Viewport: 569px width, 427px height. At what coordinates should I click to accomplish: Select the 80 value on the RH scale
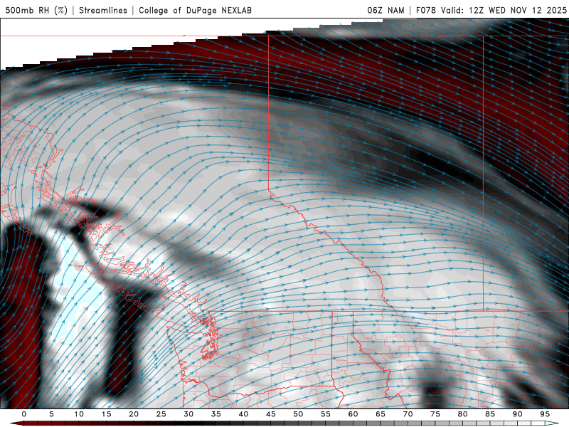point(462,414)
